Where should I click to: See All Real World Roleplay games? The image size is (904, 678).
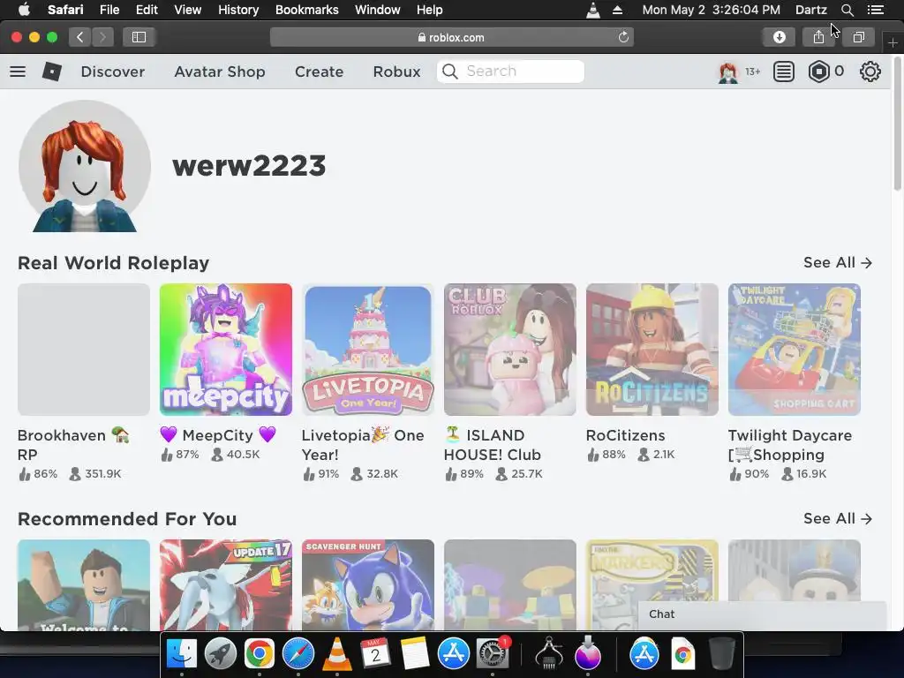coord(838,263)
